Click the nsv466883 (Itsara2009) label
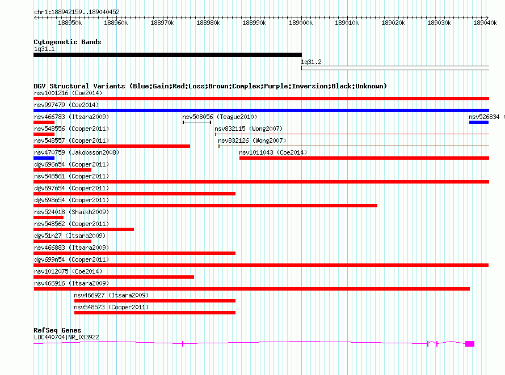The width and height of the screenshot is (505, 375). pyautogui.click(x=71, y=248)
